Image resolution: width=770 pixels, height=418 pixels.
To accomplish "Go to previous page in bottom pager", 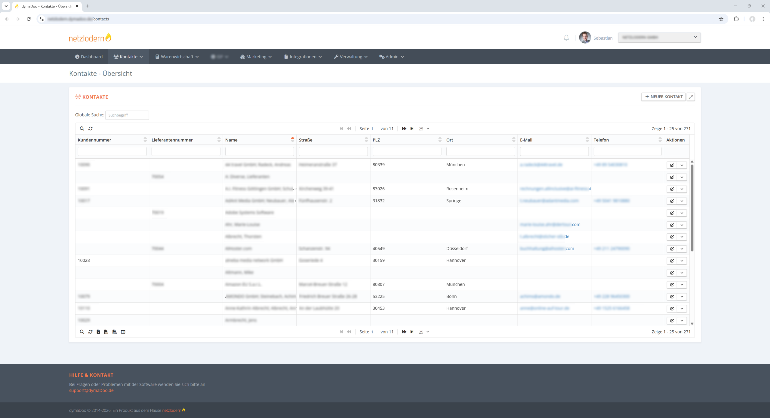I will pyautogui.click(x=349, y=332).
